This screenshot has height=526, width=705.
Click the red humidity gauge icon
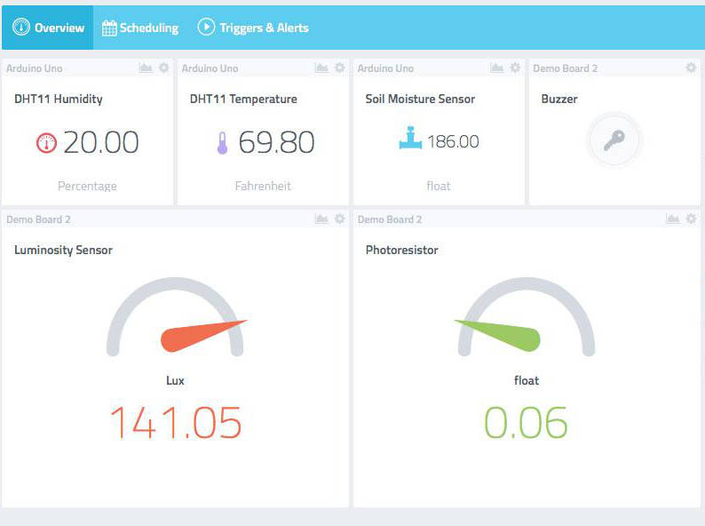pos(46,143)
